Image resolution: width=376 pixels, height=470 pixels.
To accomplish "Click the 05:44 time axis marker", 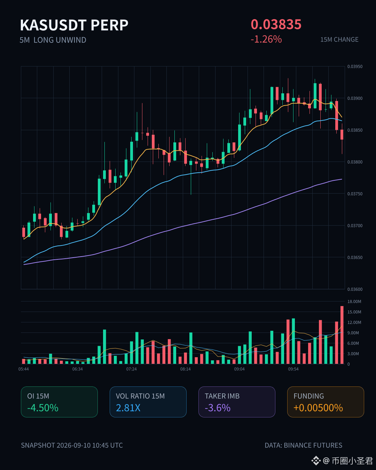I will (24, 369).
